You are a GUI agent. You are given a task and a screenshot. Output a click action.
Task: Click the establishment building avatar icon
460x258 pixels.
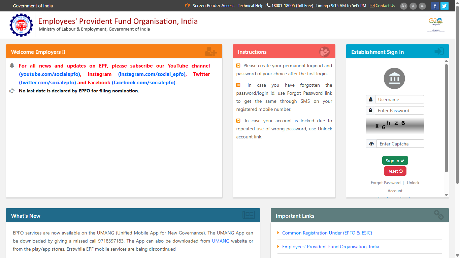click(394, 79)
